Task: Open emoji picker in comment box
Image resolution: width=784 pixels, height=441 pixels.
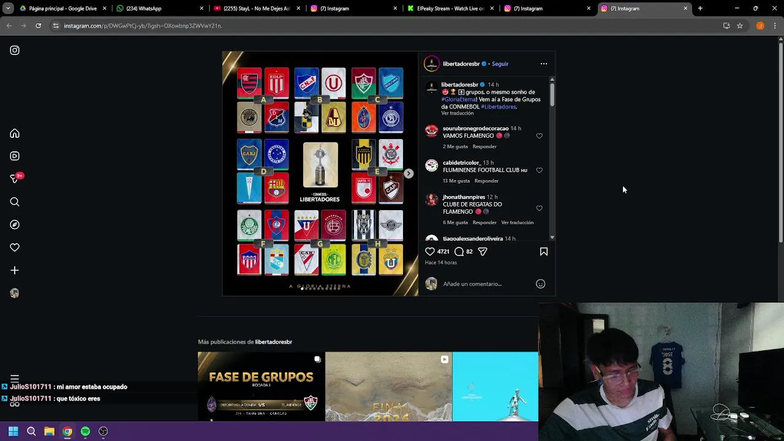Action: pos(540,284)
